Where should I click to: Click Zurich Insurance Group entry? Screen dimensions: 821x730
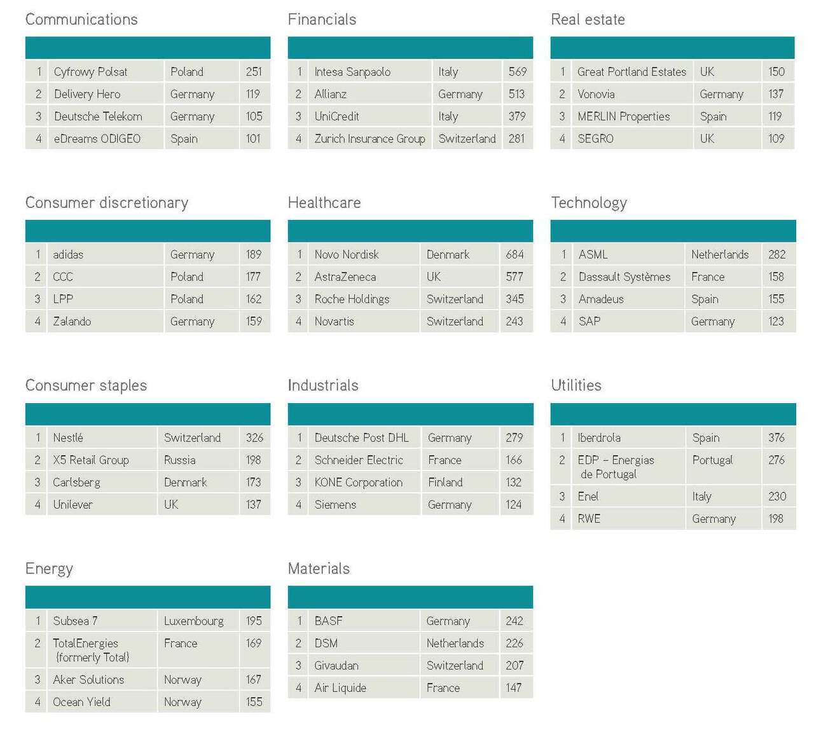coord(370,139)
